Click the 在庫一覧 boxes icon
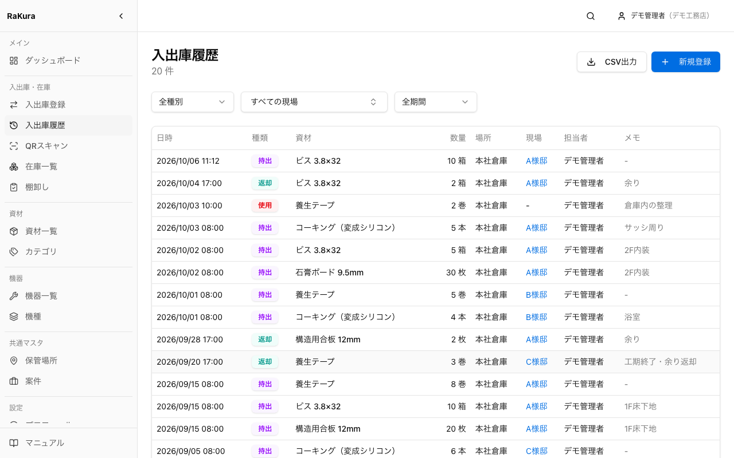This screenshot has width=734, height=458. point(14,167)
